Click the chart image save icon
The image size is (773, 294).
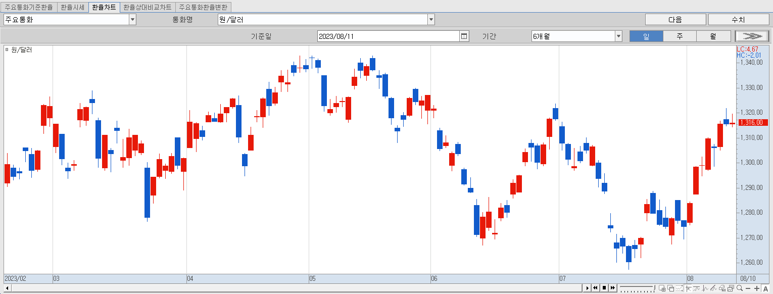731,288
